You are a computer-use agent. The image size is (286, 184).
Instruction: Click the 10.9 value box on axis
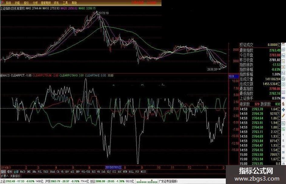[x=234, y=76]
